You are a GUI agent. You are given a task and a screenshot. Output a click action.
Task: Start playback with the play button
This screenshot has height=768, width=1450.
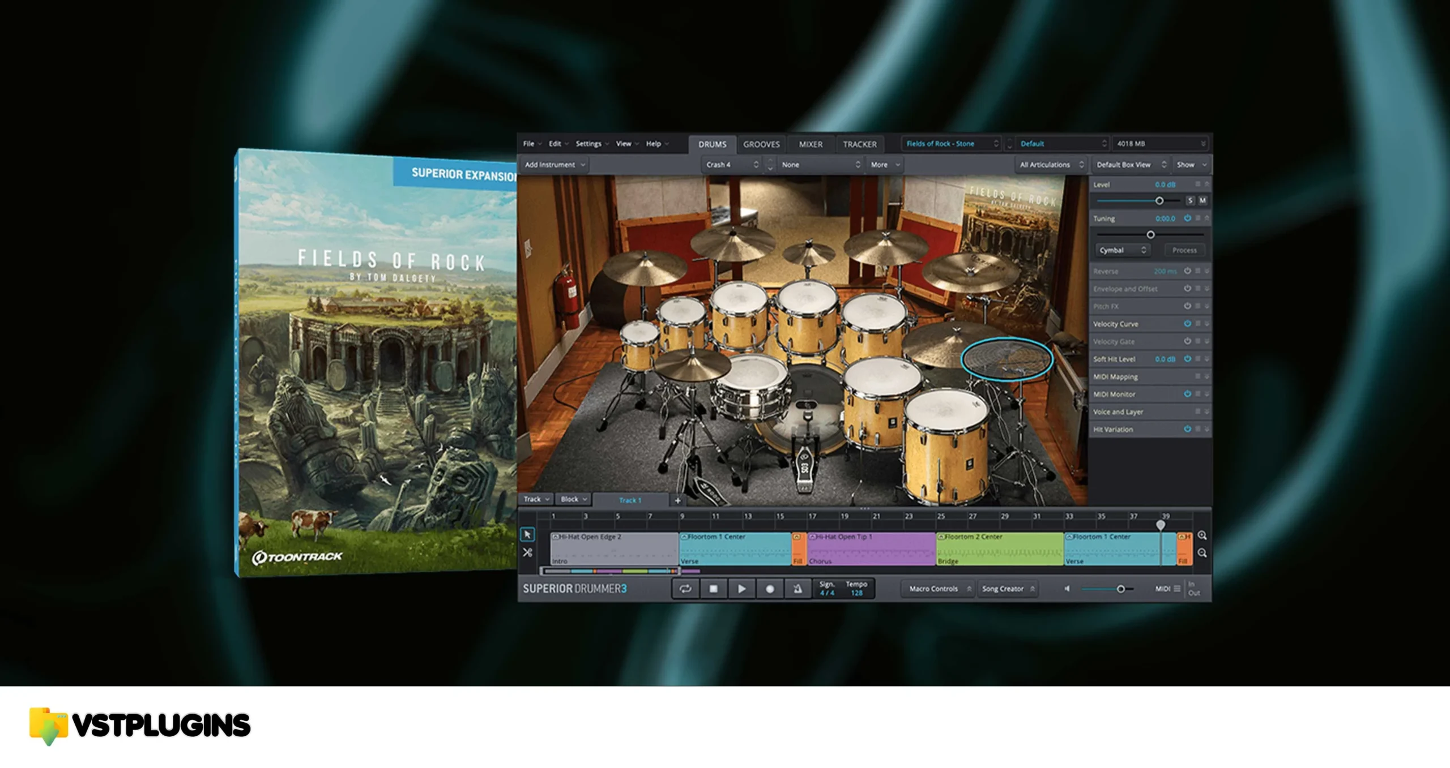(x=741, y=589)
